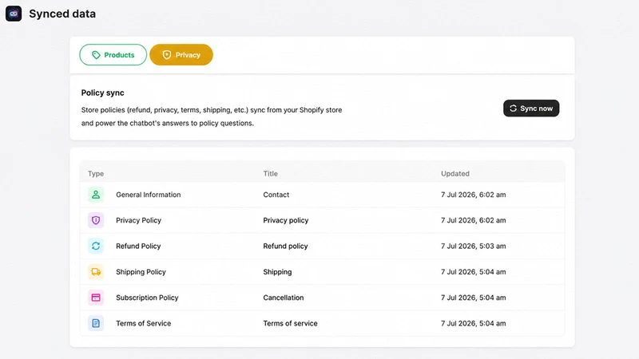Viewport: 639px width, 359px height.
Task: Click the 5:03 am Refund Policy date
Action: pyautogui.click(x=473, y=246)
